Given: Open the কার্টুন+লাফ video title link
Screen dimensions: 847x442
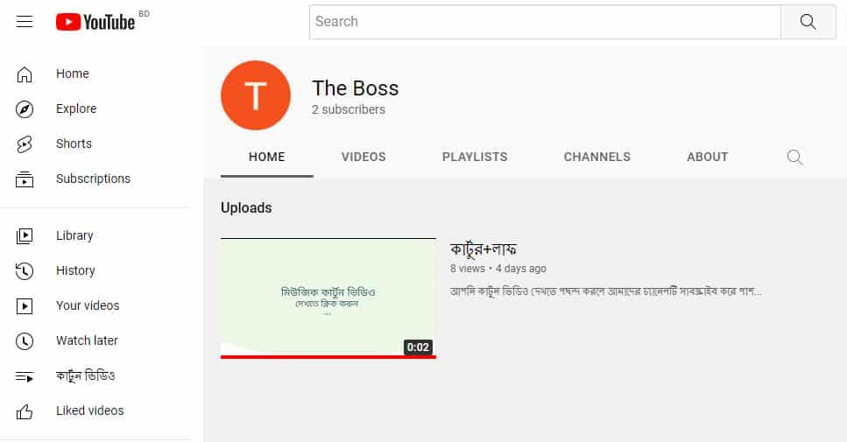Looking at the screenshot, I should [483, 249].
